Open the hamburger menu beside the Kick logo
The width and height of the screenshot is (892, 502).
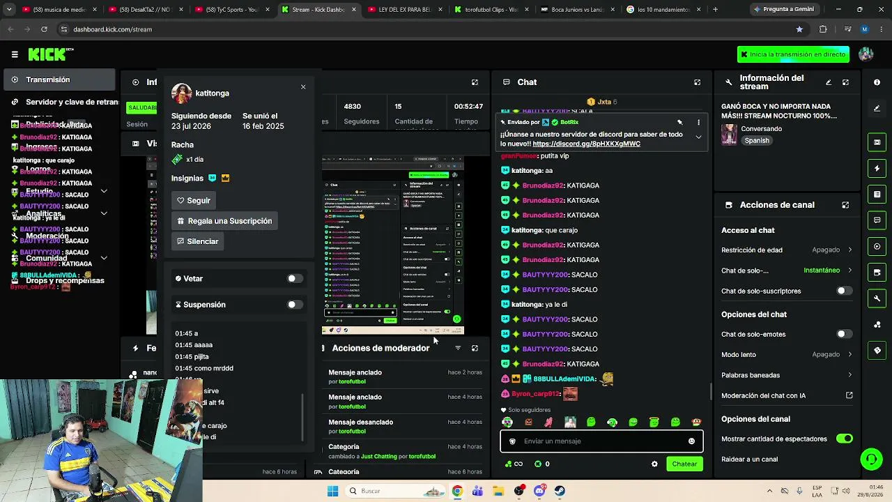pyautogui.click(x=15, y=54)
